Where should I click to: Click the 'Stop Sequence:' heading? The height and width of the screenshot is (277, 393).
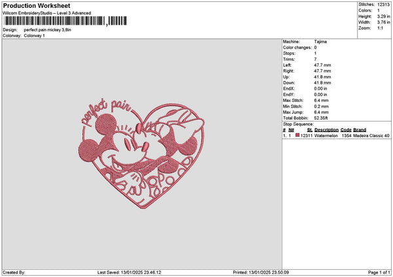click(x=298, y=124)
